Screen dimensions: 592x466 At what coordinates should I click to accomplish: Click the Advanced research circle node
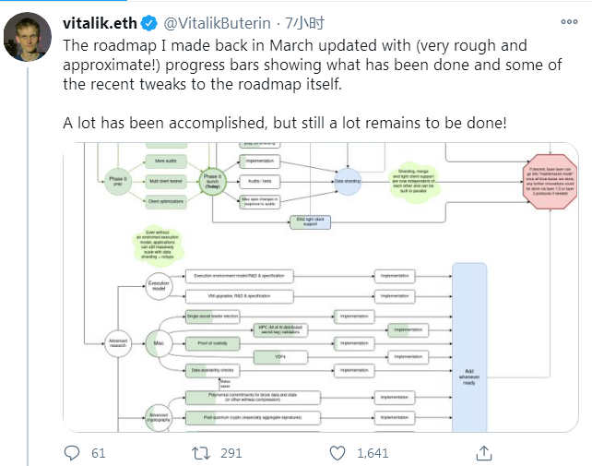[118, 343]
